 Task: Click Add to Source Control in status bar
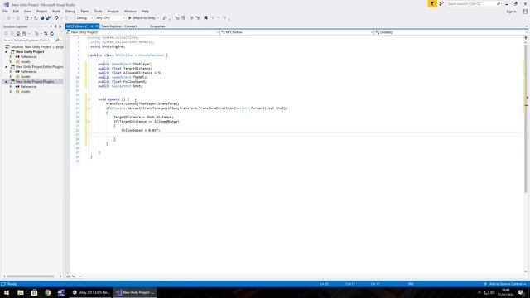tap(505, 284)
